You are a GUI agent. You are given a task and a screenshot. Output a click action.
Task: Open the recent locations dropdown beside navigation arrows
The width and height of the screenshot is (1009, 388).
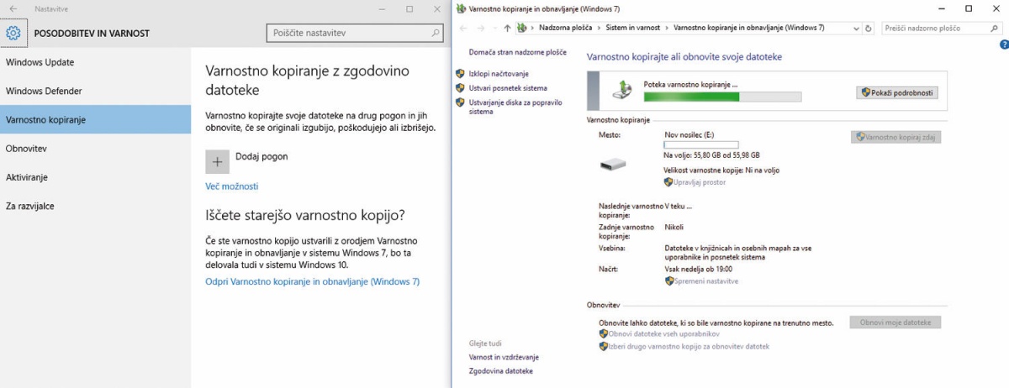(494, 28)
